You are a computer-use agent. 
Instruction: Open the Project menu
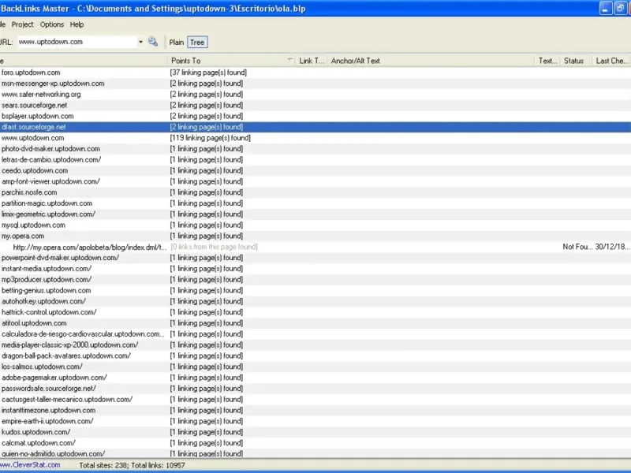pos(23,24)
